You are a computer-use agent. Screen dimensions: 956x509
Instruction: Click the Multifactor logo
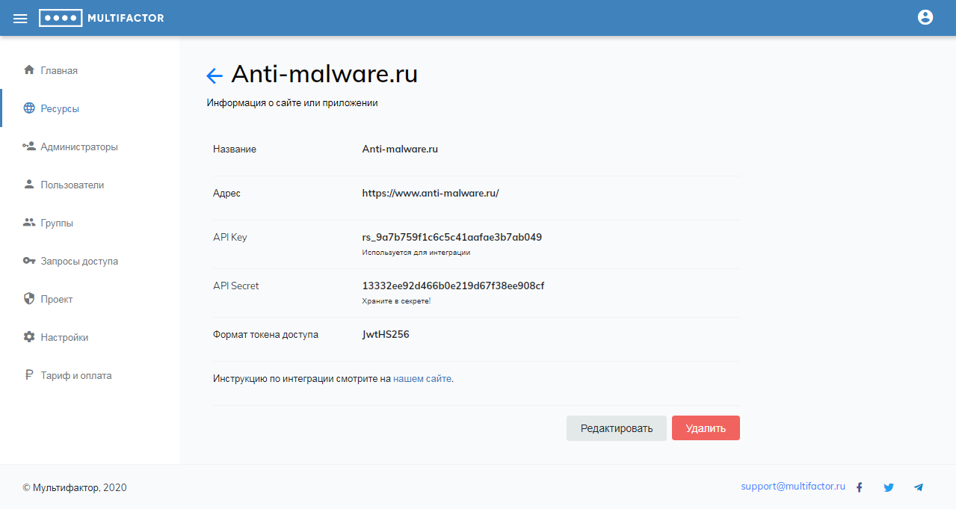pyautogui.click(x=102, y=18)
